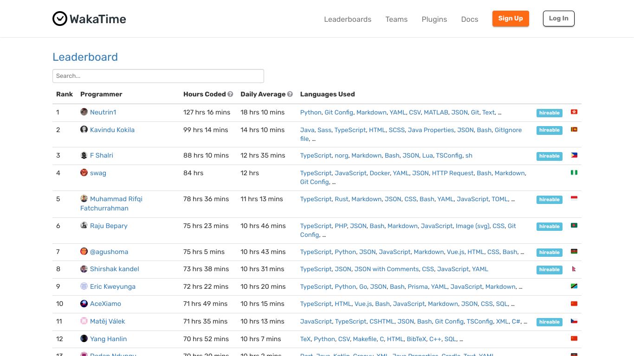Viewport: 634px width, 356px height.
Task: Click the MATLAB language in Neutrin1's row
Action: tap(436, 112)
